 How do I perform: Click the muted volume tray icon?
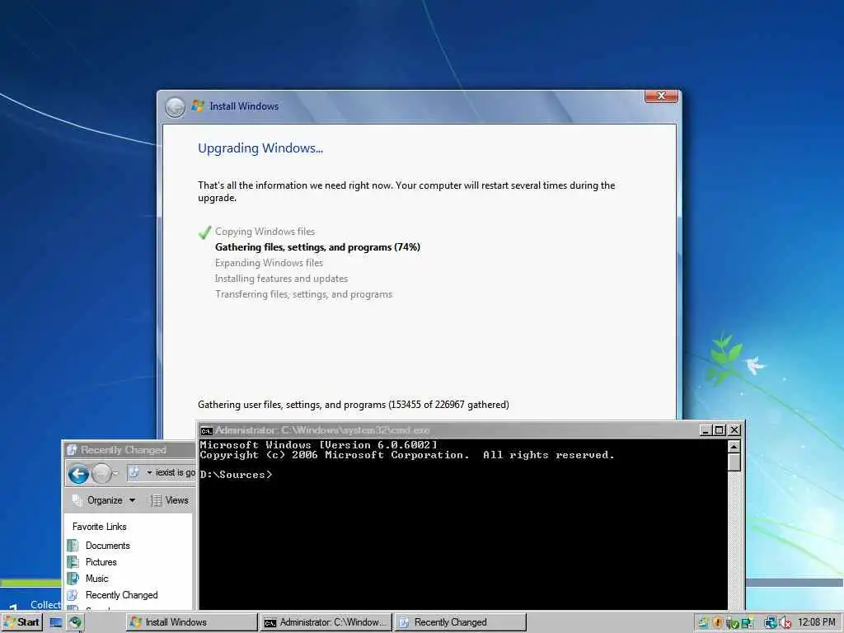(x=785, y=623)
